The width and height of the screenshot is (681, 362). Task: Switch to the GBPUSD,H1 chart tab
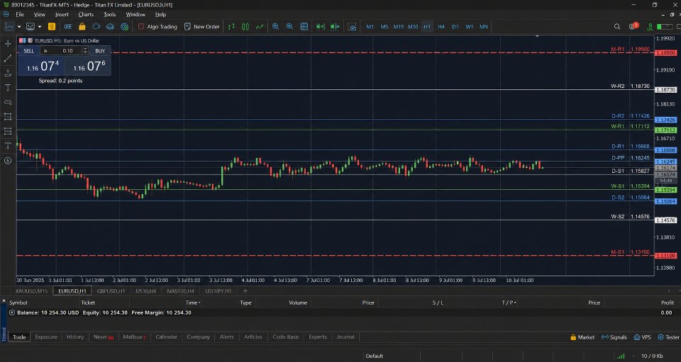(111, 291)
